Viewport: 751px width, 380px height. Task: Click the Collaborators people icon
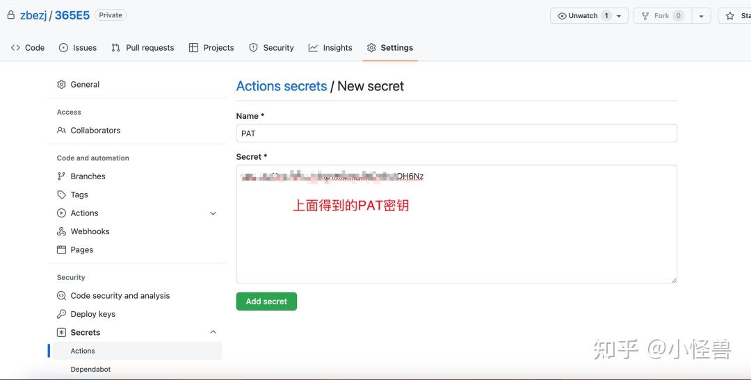pos(61,130)
